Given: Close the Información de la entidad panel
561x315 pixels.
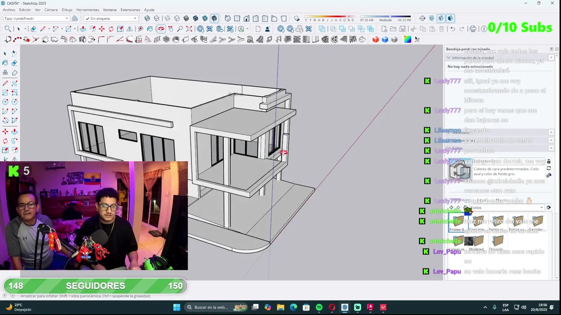Looking at the screenshot, I should (551, 58).
